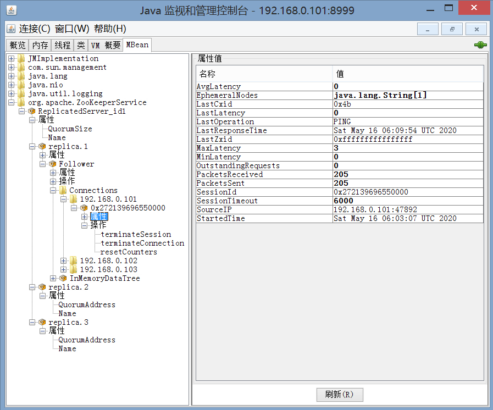Collapse the Follower node

pos(42,164)
